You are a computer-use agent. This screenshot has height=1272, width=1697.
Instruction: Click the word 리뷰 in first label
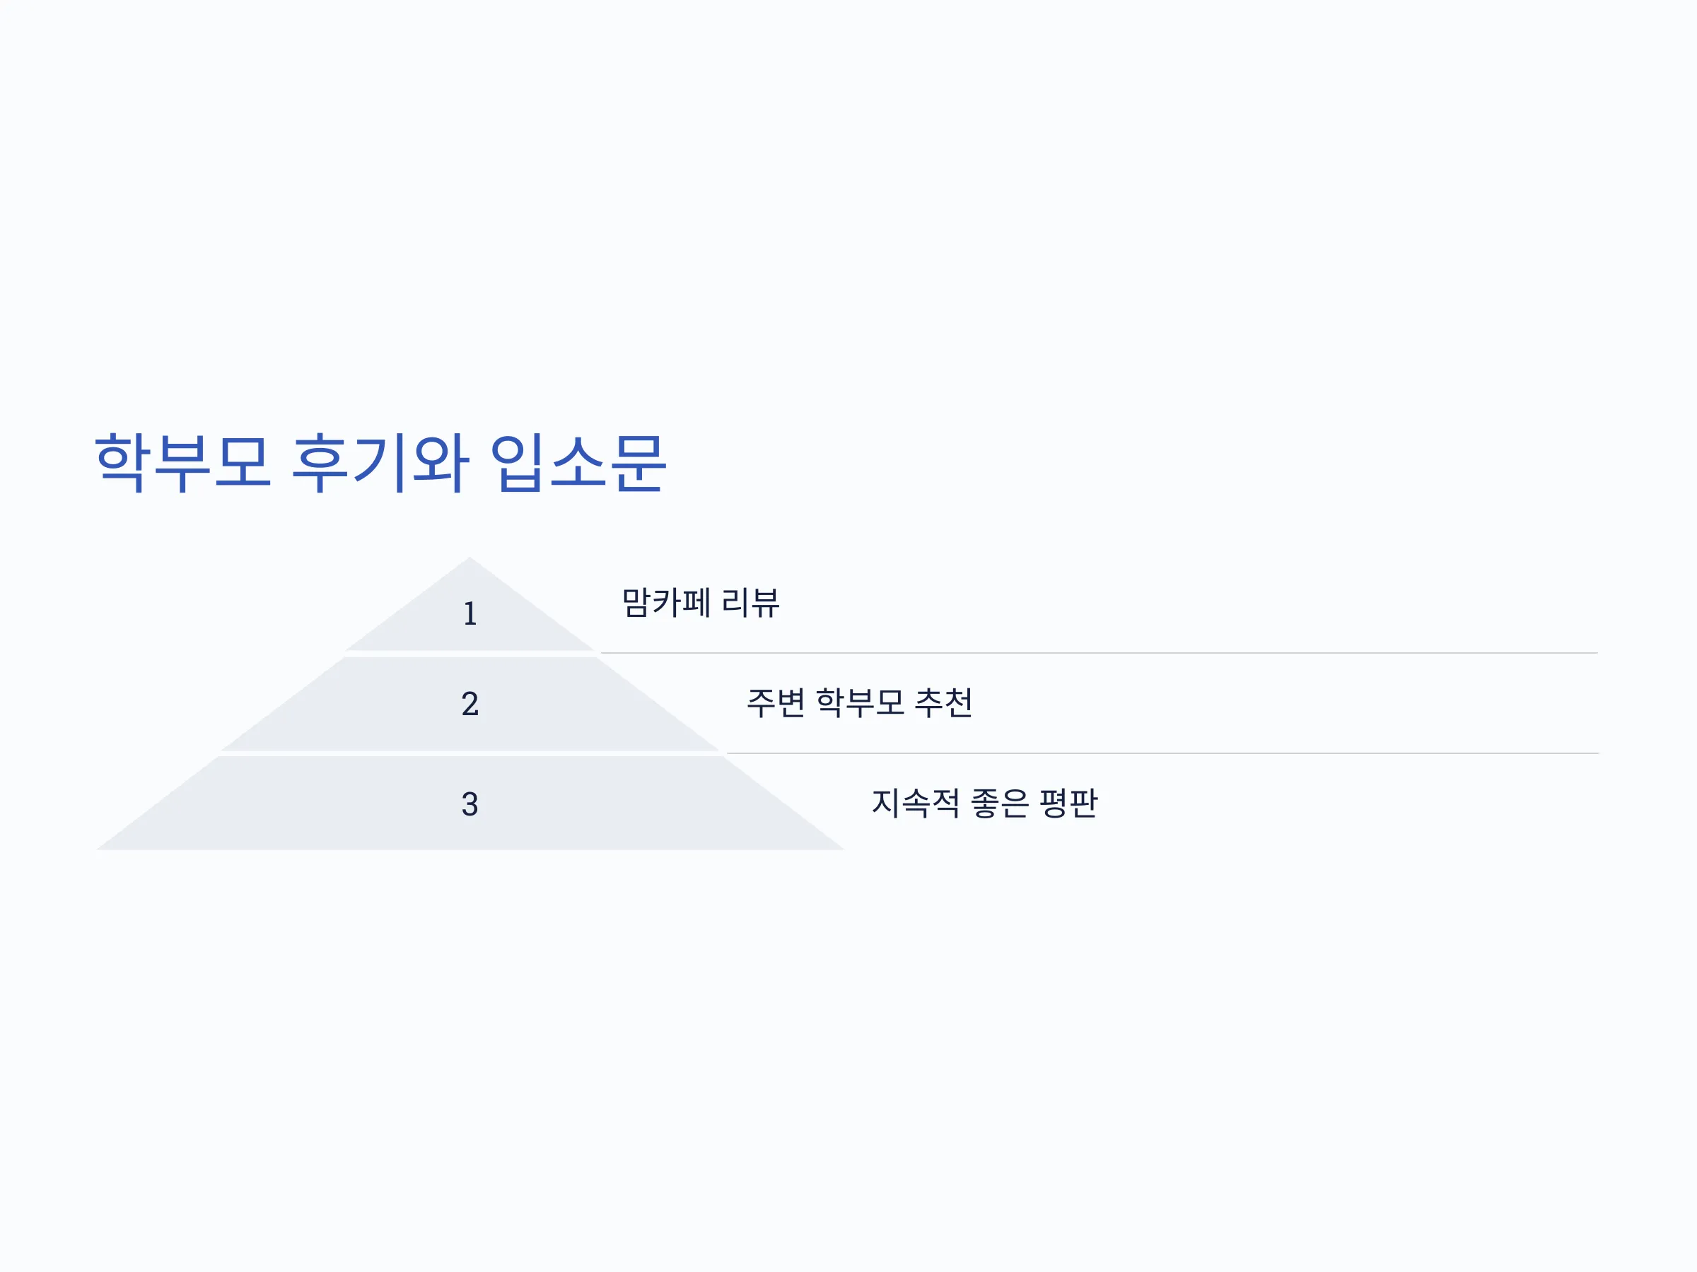click(751, 602)
